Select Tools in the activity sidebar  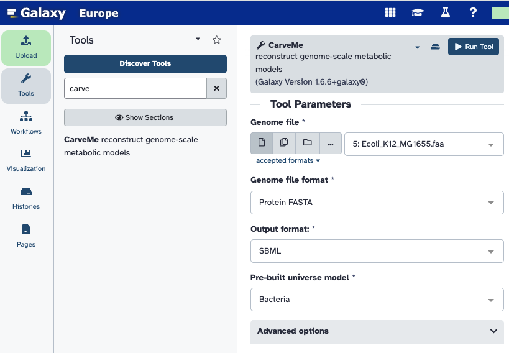pos(26,86)
